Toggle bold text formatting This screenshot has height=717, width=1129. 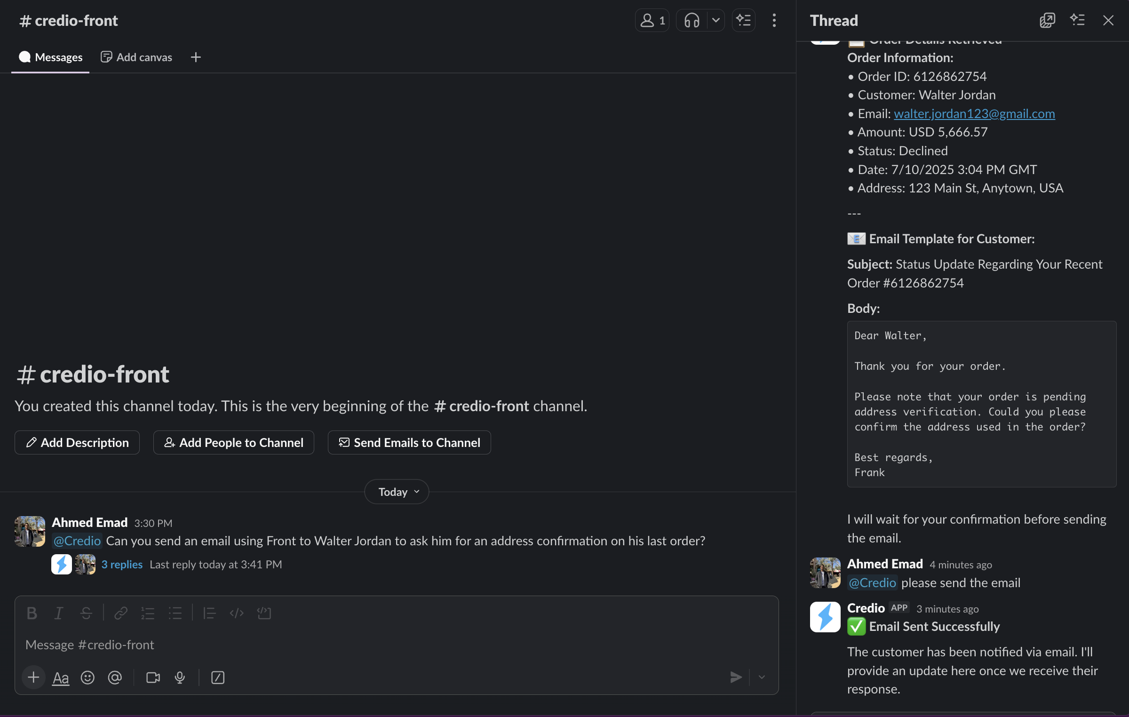[x=32, y=613]
